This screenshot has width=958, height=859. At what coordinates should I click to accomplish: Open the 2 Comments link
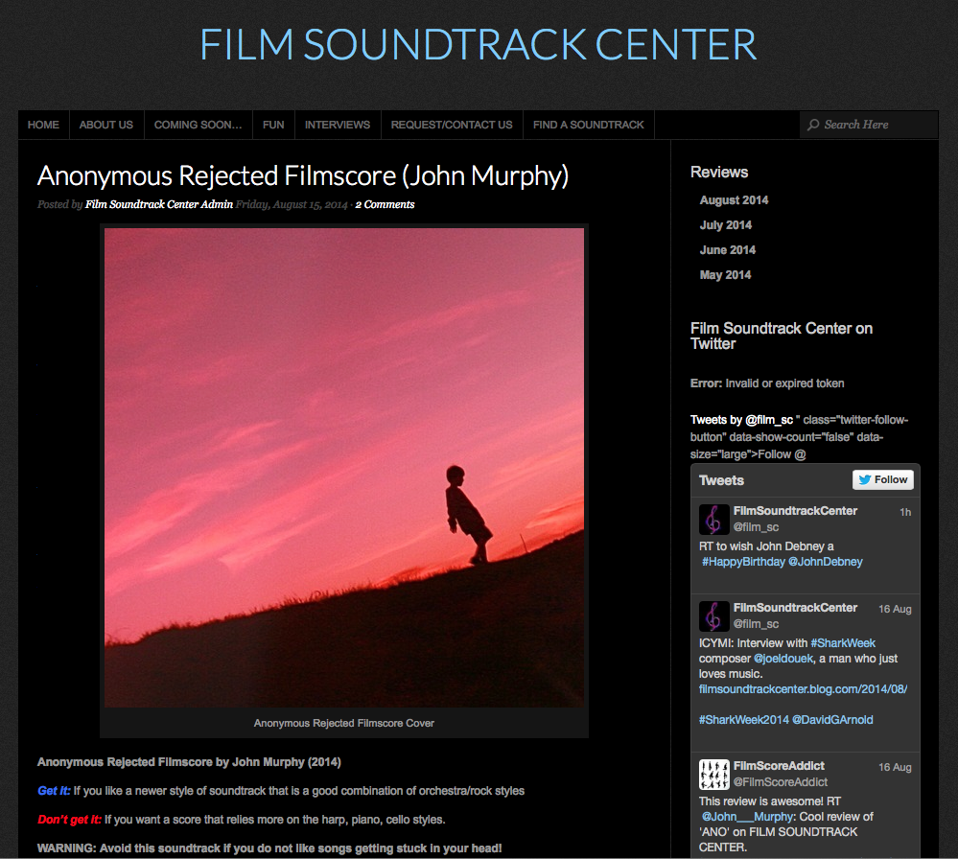[x=385, y=204]
